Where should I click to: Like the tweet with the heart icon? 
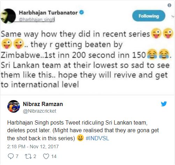[46, 156]
